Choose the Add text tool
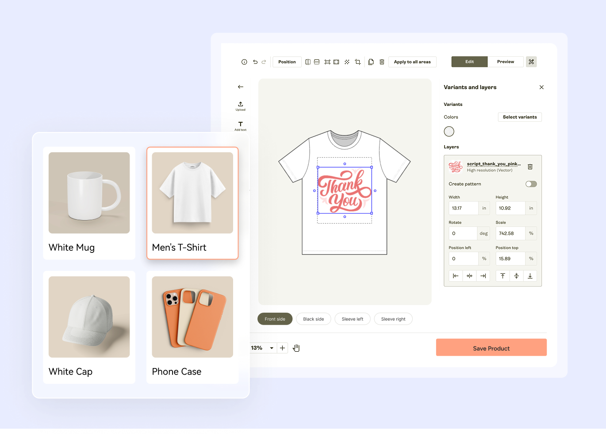Image resolution: width=606 pixels, height=434 pixels. [x=241, y=126]
